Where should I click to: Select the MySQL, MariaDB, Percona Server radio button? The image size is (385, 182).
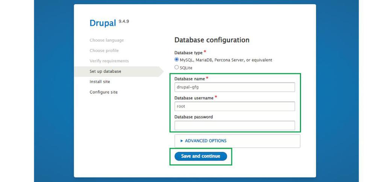[x=177, y=60]
